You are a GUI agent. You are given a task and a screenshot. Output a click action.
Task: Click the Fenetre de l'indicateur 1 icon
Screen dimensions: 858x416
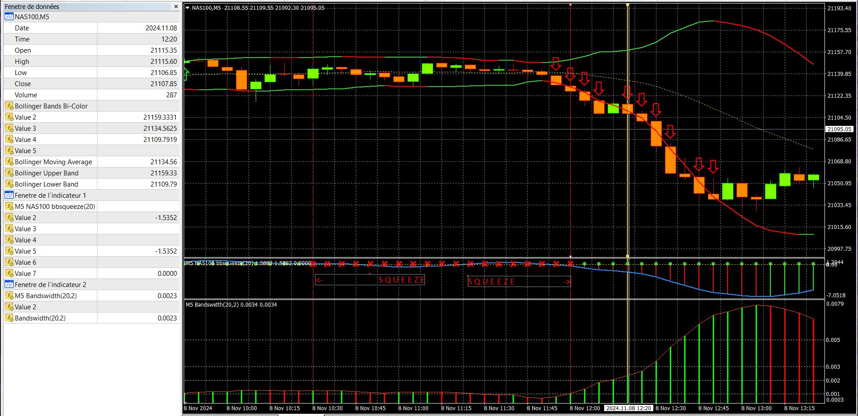point(9,195)
